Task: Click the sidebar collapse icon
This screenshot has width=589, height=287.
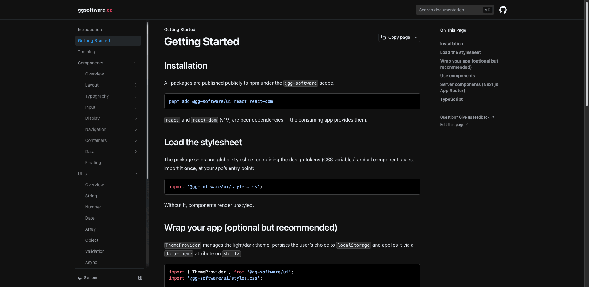Action: (x=140, y=278)
